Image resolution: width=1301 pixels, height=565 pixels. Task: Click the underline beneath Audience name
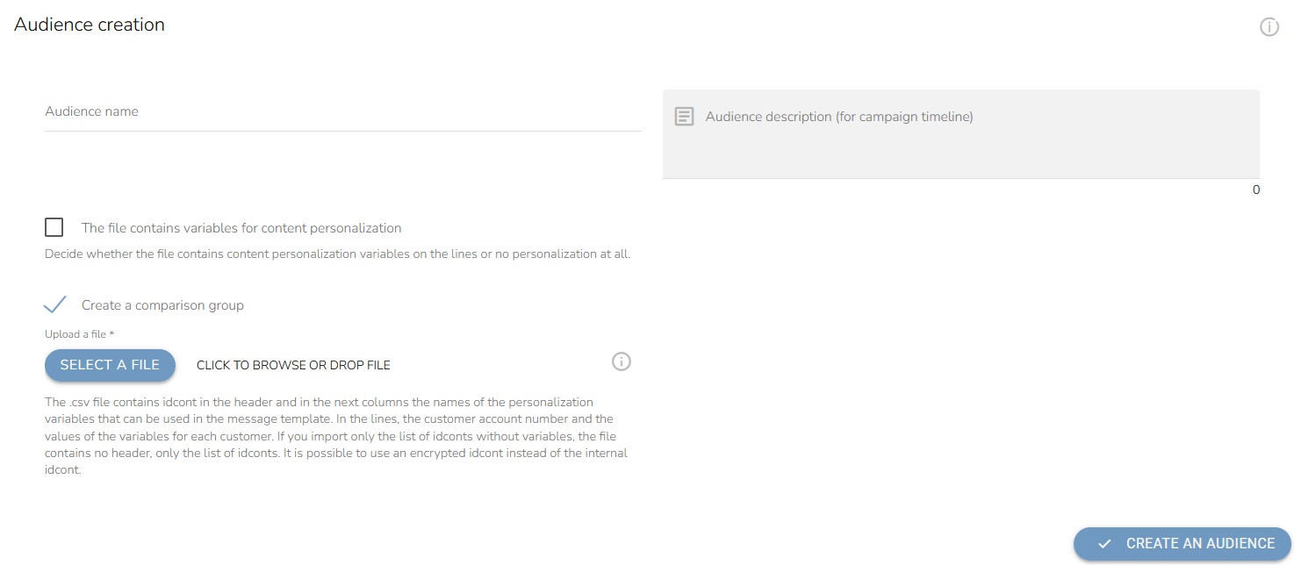(342, 132)
